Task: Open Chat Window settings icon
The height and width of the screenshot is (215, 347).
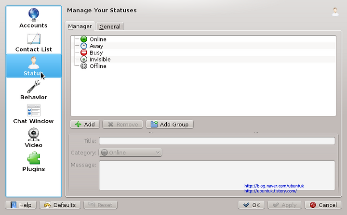Action: coord(34,110)
